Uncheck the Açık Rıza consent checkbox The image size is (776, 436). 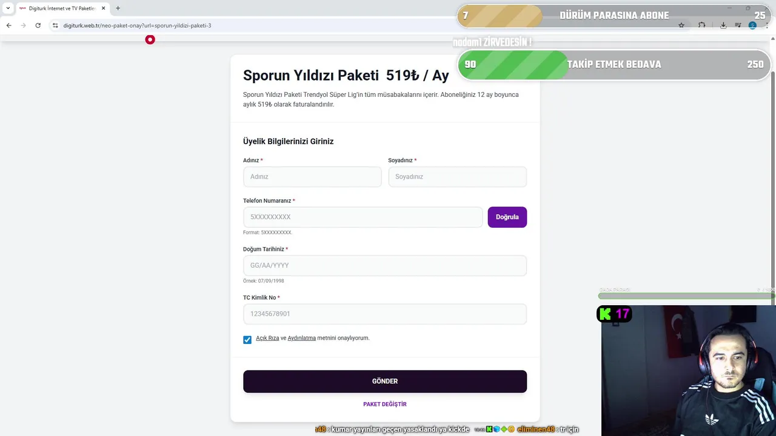click(x=247, y=340)
